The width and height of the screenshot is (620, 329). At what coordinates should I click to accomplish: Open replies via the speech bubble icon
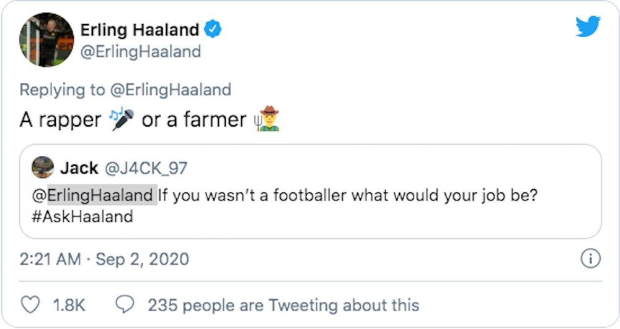click(125, 304)
